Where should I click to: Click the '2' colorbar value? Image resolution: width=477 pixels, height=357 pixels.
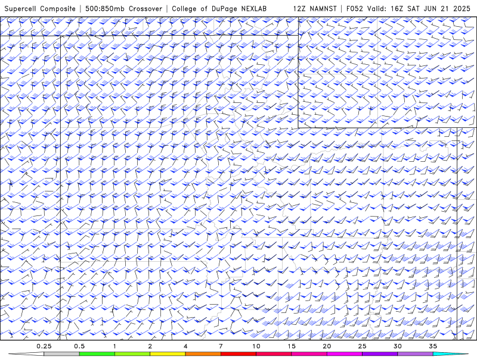[150, 346]
